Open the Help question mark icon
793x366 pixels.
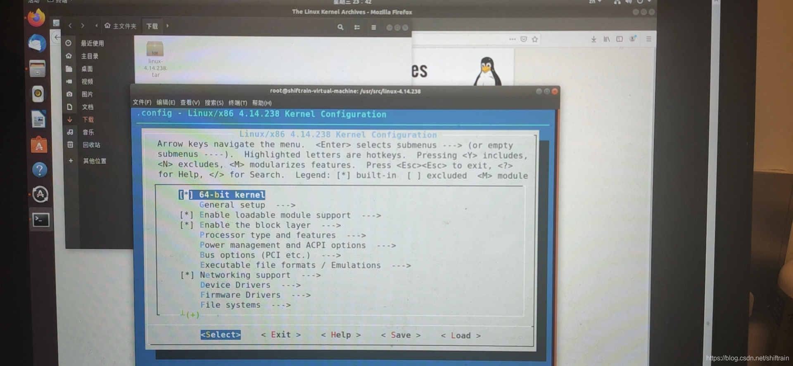point(40,170)
